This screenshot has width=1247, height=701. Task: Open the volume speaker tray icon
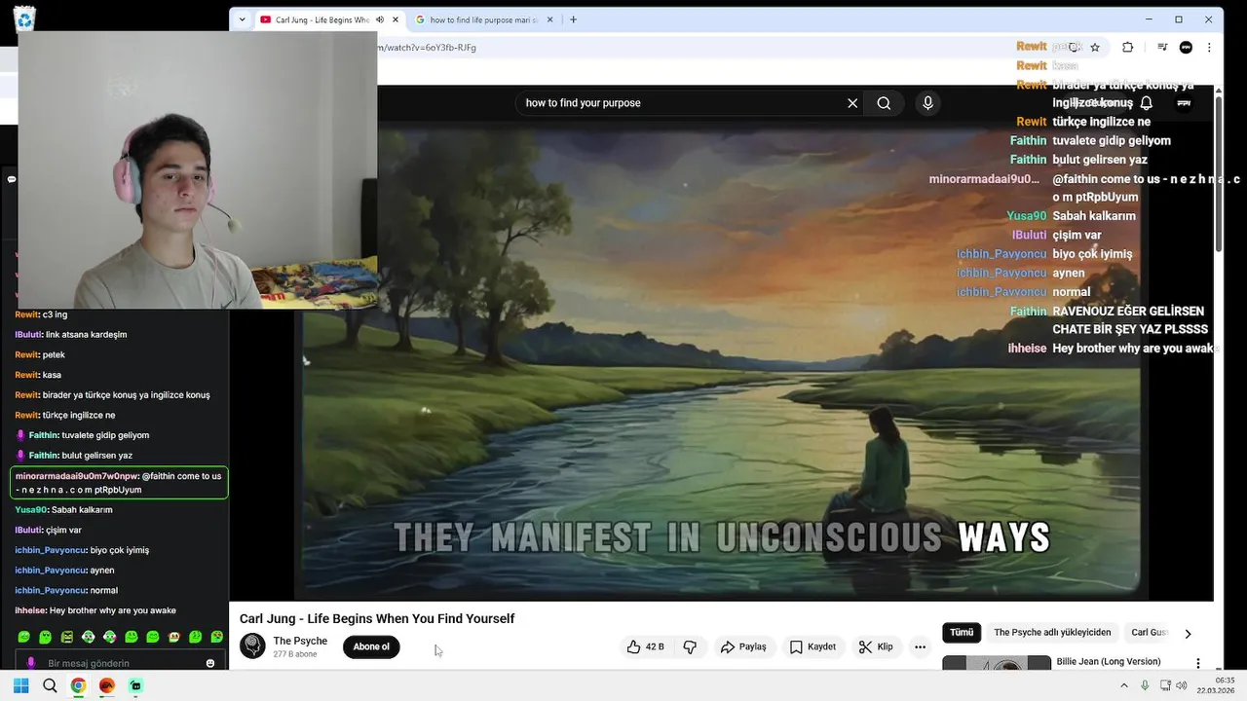point(1182,685)
